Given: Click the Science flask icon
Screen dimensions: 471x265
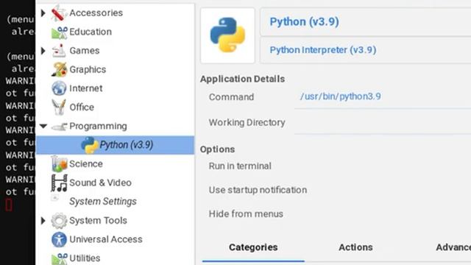Looking at the screenshot, I should (x=59, y=163).
